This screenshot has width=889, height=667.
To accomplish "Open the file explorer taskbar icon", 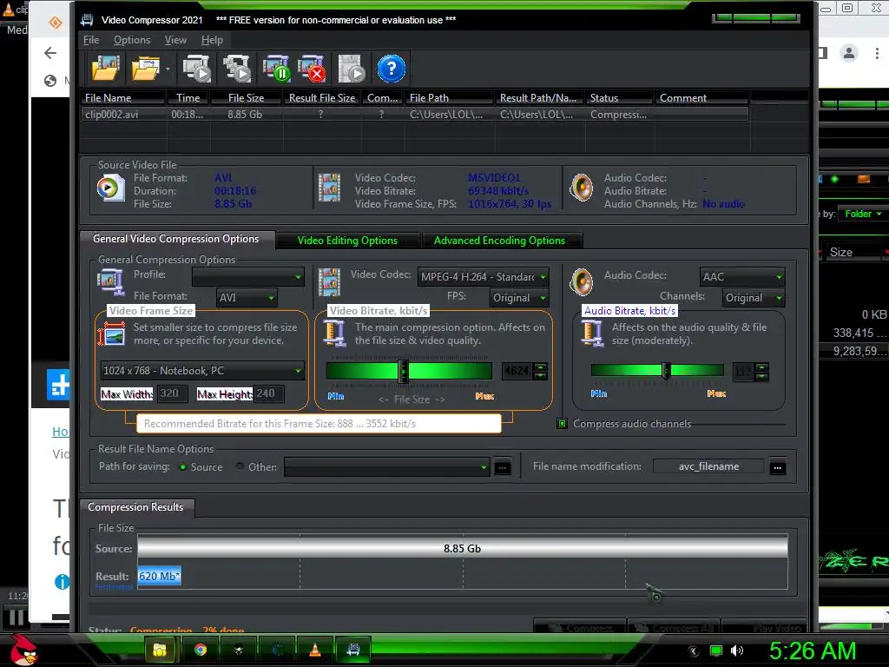I will tap(160, 650).
